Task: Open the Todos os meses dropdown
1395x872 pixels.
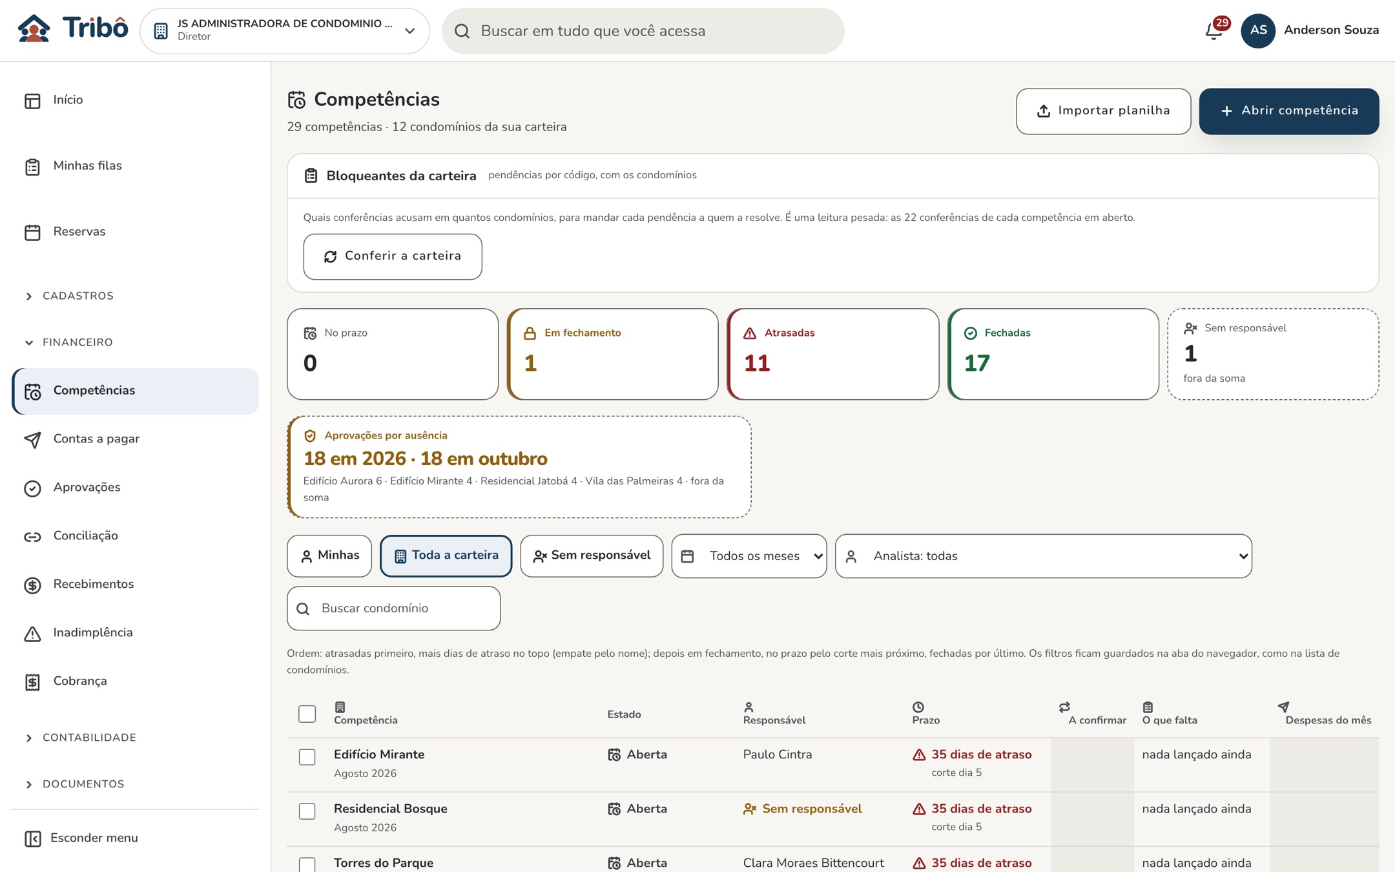Action: (749, 556)
